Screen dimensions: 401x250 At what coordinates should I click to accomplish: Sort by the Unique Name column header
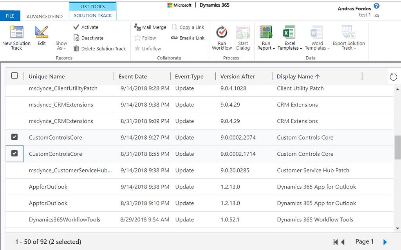(47, 76)
